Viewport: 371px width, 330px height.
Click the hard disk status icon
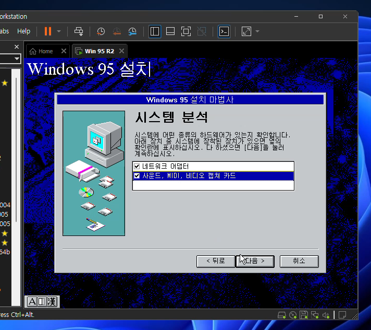tap(281, 315)
